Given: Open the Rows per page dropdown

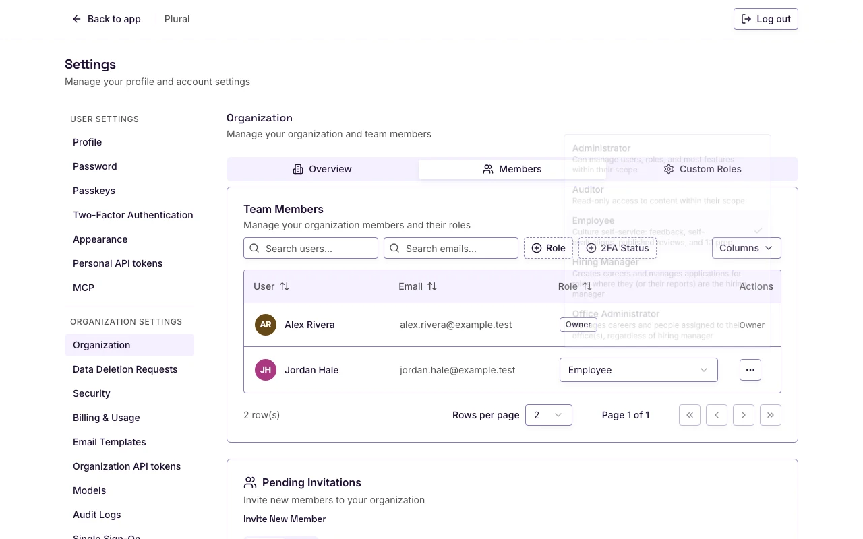Looking at the screenshot, I should tap(549, 415).
